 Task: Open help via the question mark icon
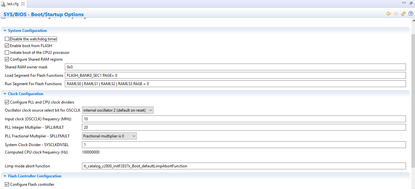pyautogui.click(x=410, y=14)
